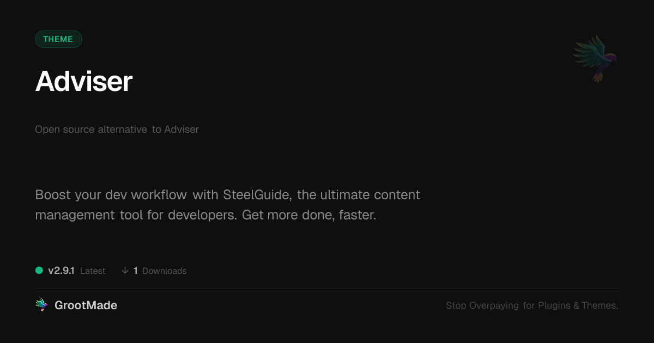
Task: Click the green status dot
Action: tap(39, 271)
